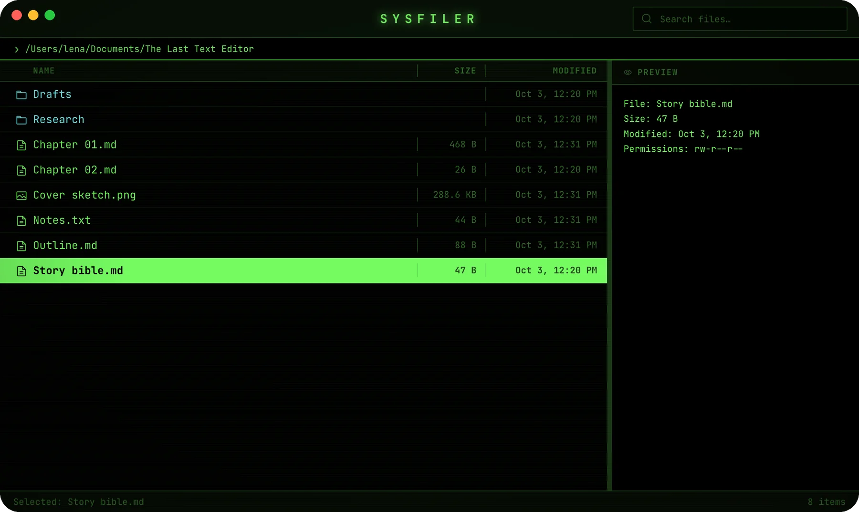Click the magnifier icon in search box
The width and height of the screenshot is (859, 512).
pyautogui.click(x=647, y=19)
